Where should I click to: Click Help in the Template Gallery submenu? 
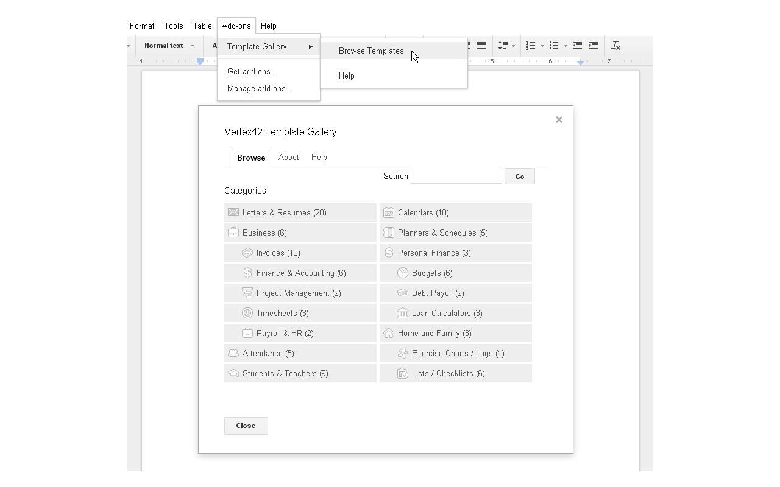tap(394, 75)
